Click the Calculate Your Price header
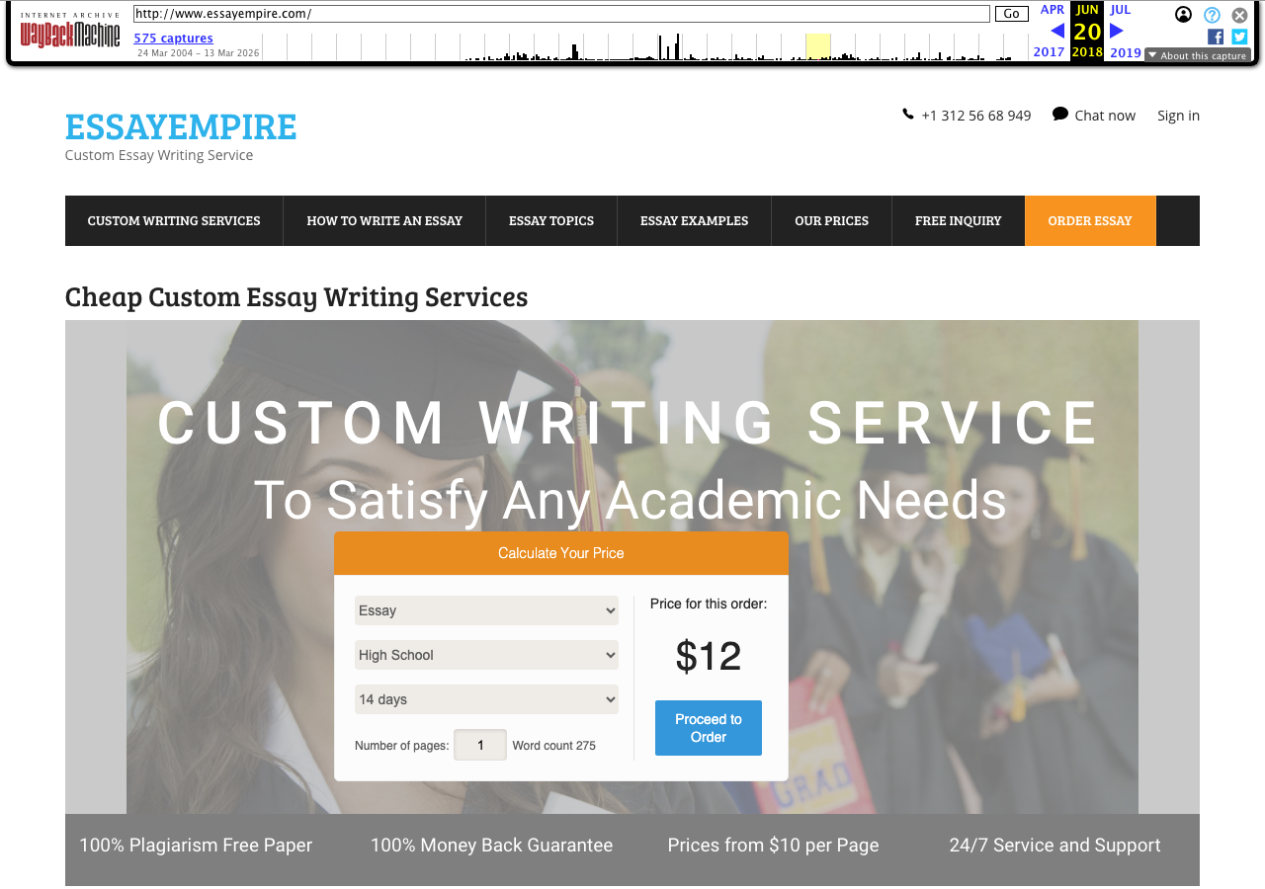Image resolution: width=1265 pixels, height=889 pixels. (x=561, y=553)
